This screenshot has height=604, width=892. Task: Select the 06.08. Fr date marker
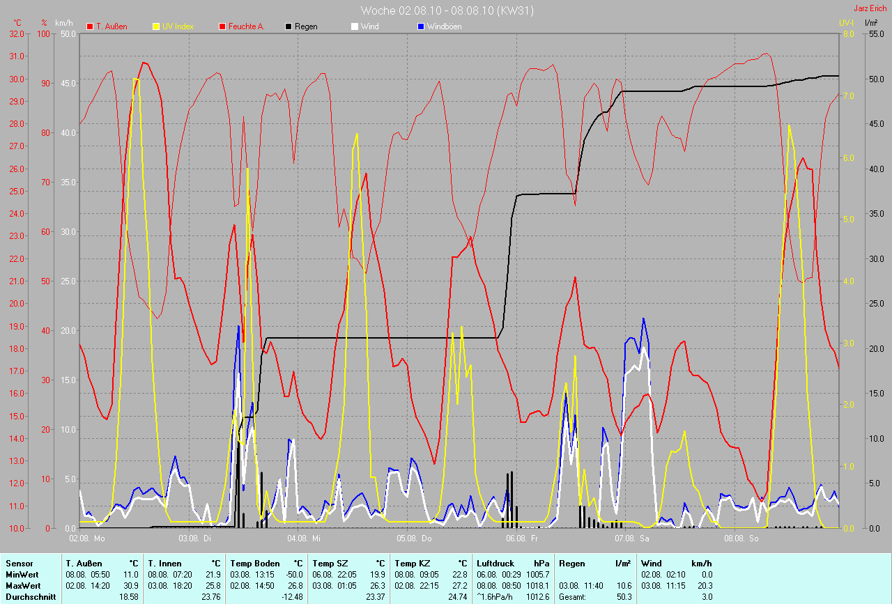(x=523, y=539)
